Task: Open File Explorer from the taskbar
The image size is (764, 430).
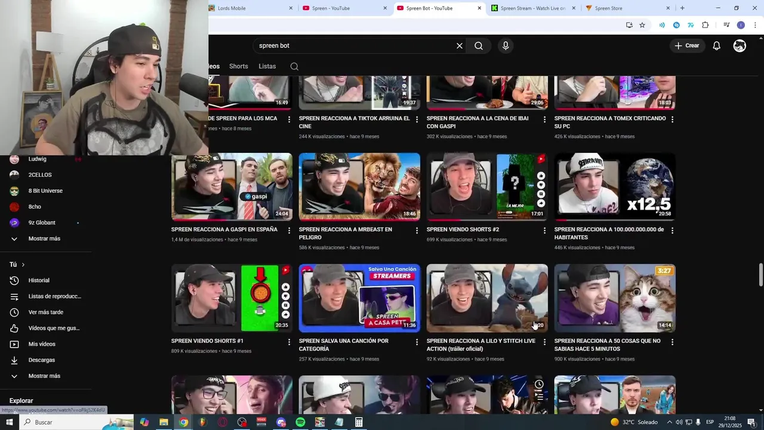Action: (164, 422)
